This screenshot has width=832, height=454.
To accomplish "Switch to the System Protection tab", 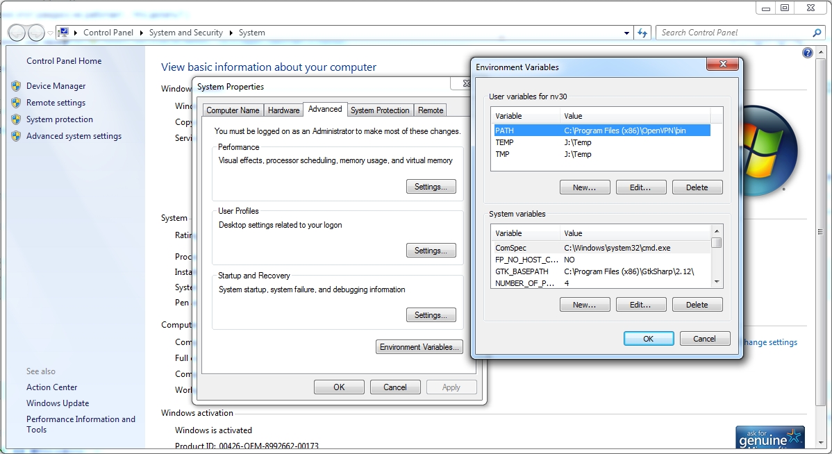I will [380, 110].
